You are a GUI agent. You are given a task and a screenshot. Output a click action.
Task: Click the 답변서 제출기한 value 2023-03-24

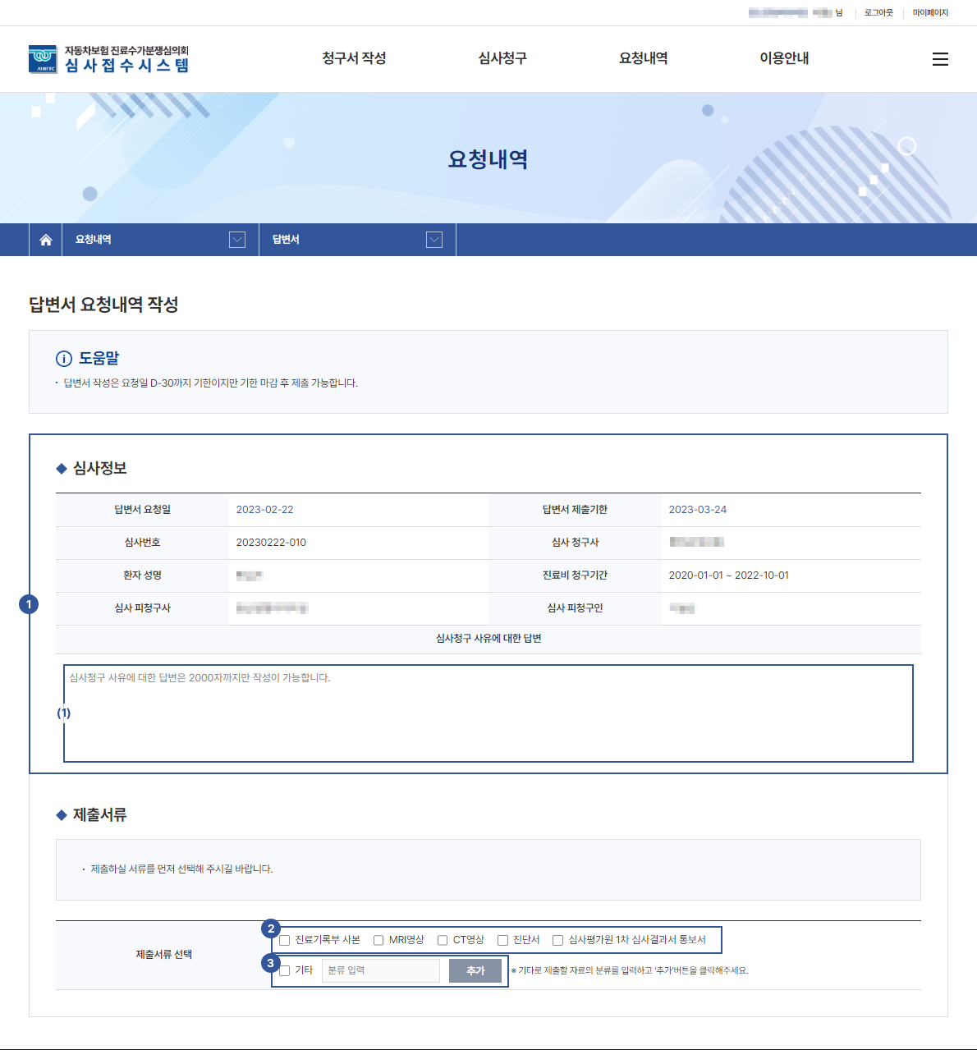(697, 510)
